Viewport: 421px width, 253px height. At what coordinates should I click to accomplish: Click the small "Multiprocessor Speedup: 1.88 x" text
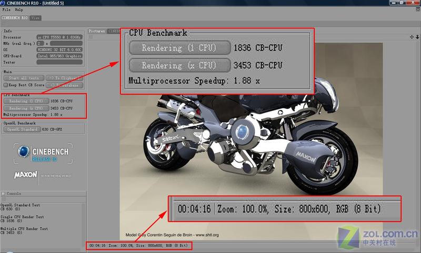tap(33, 115)
